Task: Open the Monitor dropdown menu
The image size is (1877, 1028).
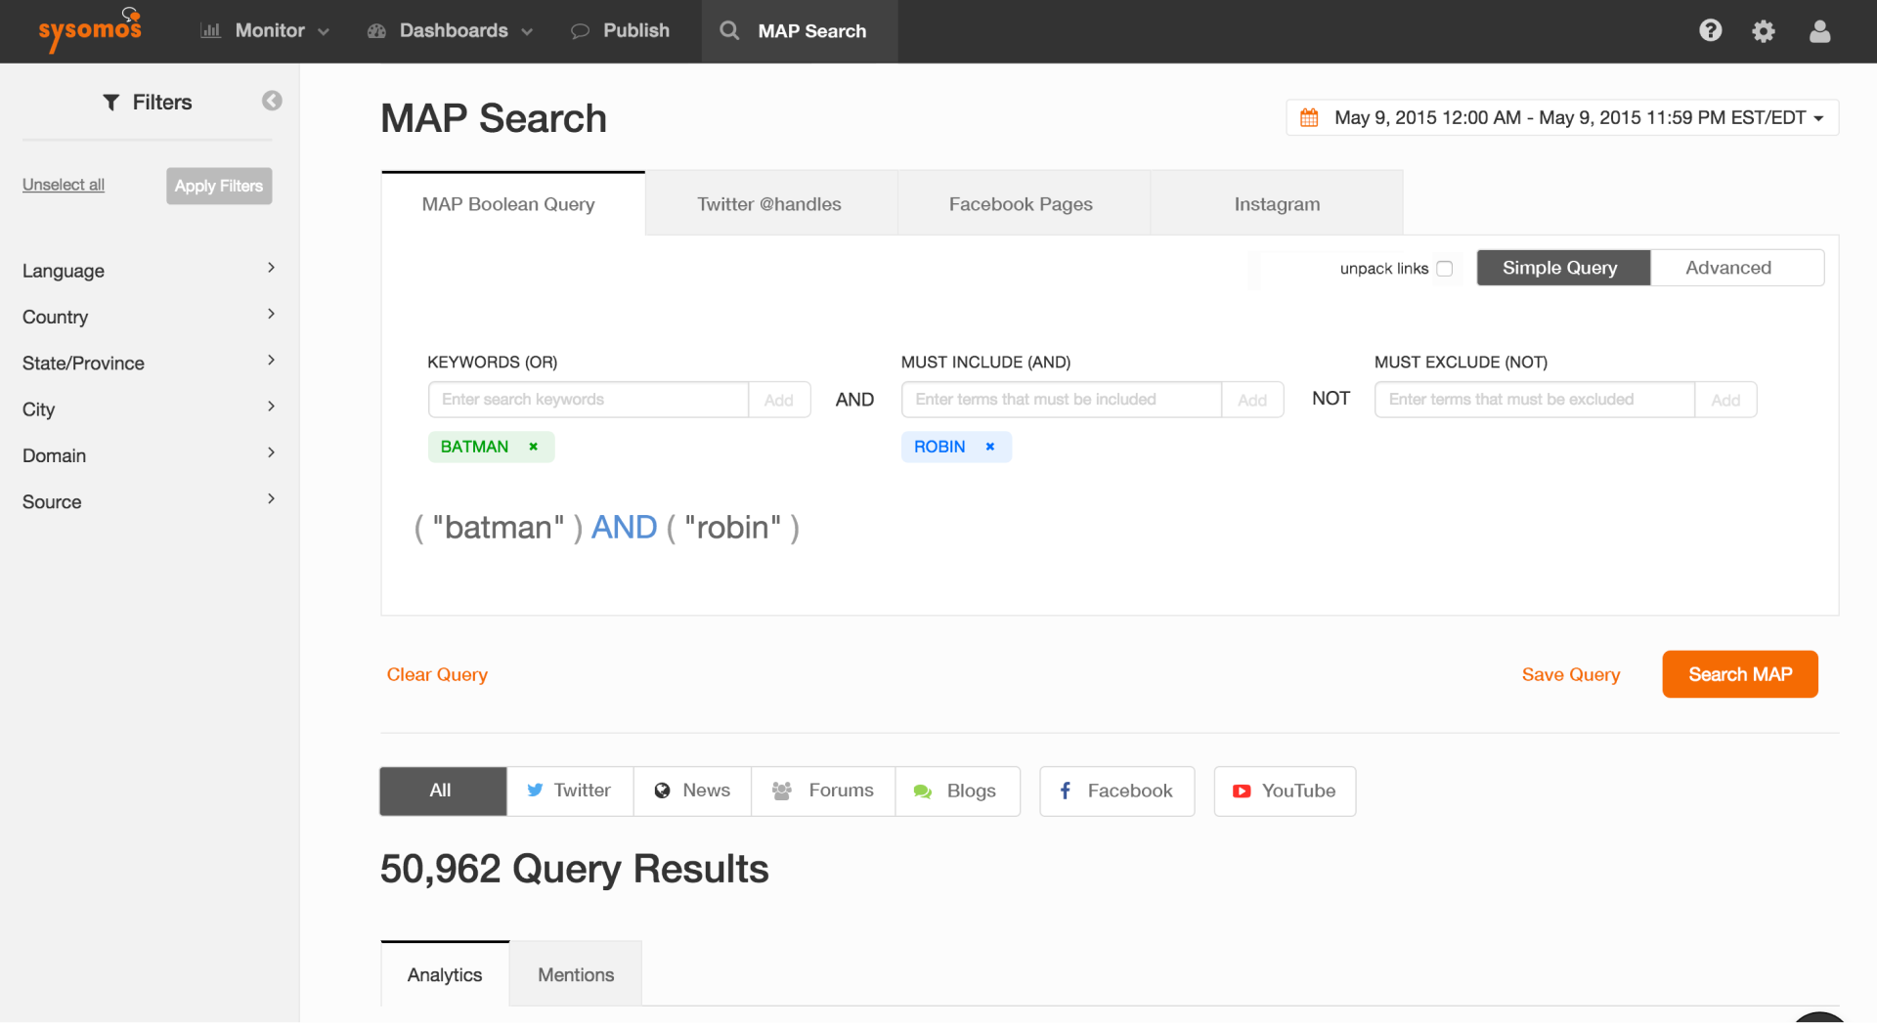Action: click(x=265, y=30)
